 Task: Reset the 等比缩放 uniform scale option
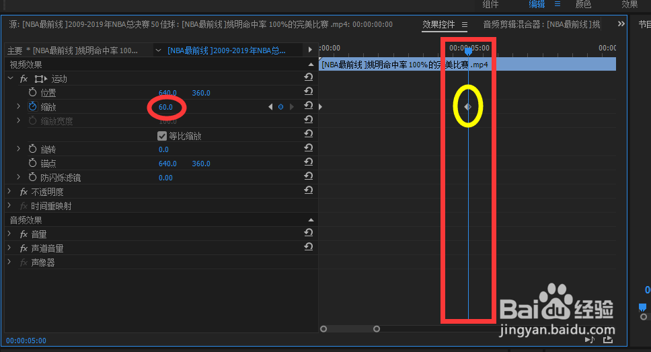309,134
